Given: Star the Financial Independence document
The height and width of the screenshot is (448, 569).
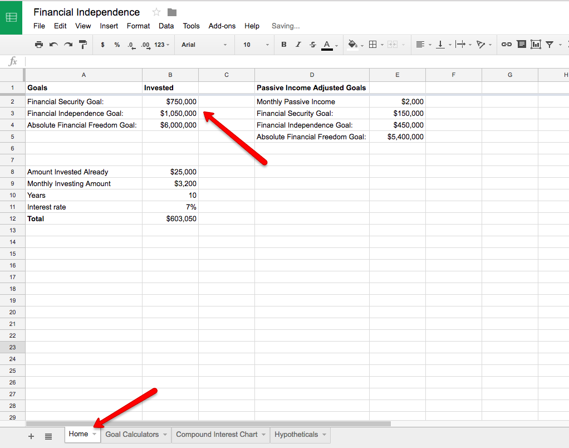Looking at the screenshot, I should pyautogui.click(x=156, y=12).
